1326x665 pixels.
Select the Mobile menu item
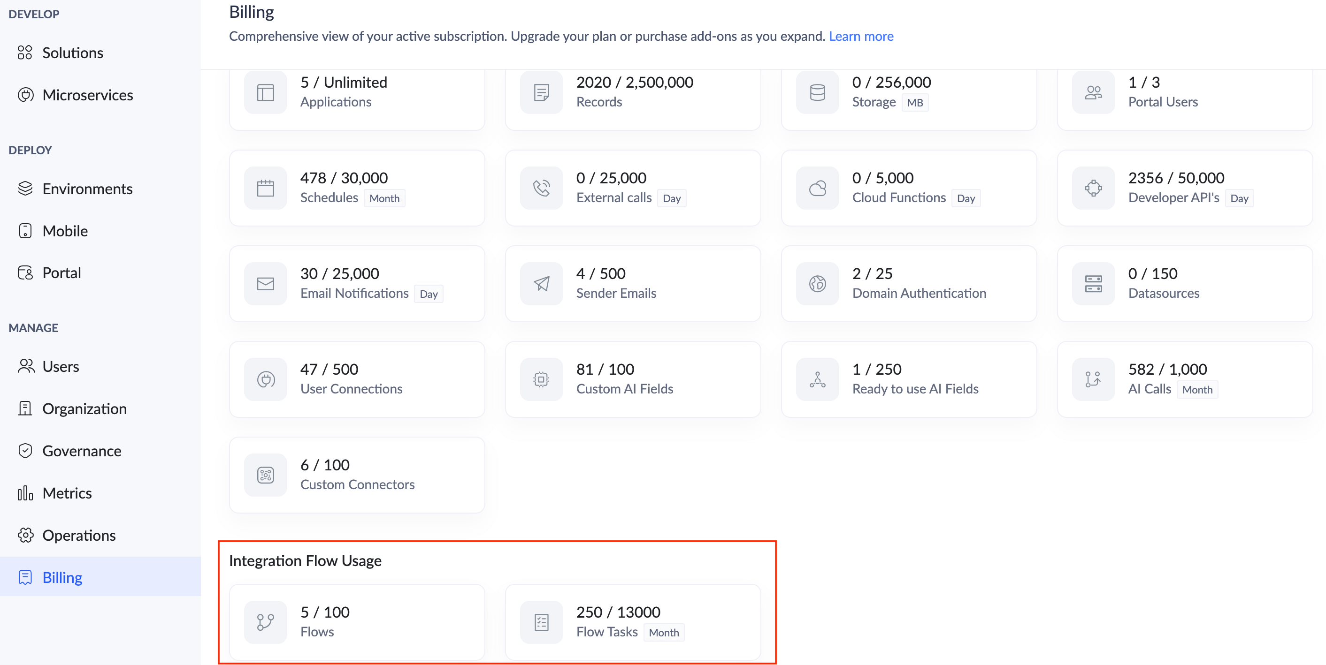[65, 230]
